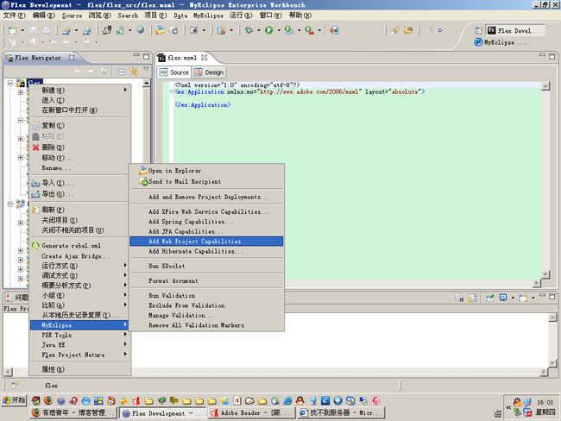Image resolution: width=561 pixels, height=421 pixels.
Task: Select the flex.mxml editor tab
Action: (182, 58)
